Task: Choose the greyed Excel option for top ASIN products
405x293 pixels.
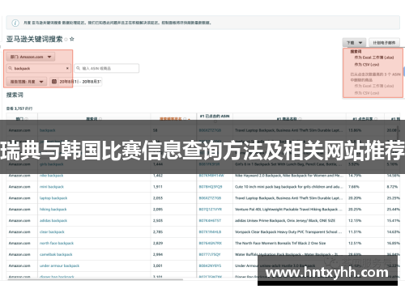Action: click(x=374, y=86)
